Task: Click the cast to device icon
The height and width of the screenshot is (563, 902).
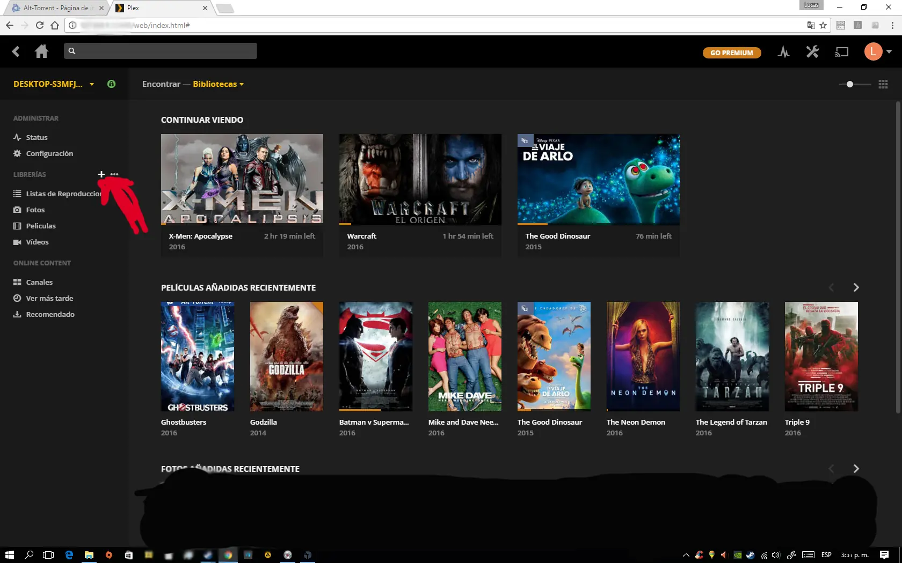Action: [x=841, y=52]
